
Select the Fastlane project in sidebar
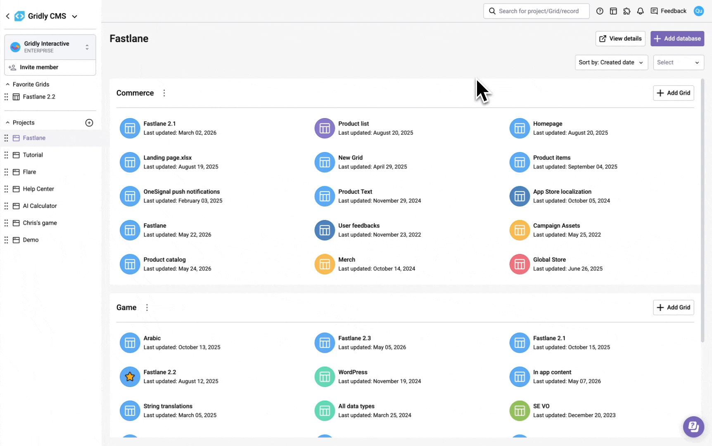click(34, 138)
